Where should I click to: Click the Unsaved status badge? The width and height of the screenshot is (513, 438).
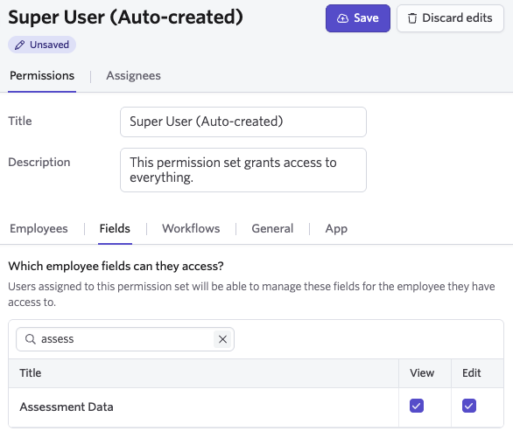42,45
